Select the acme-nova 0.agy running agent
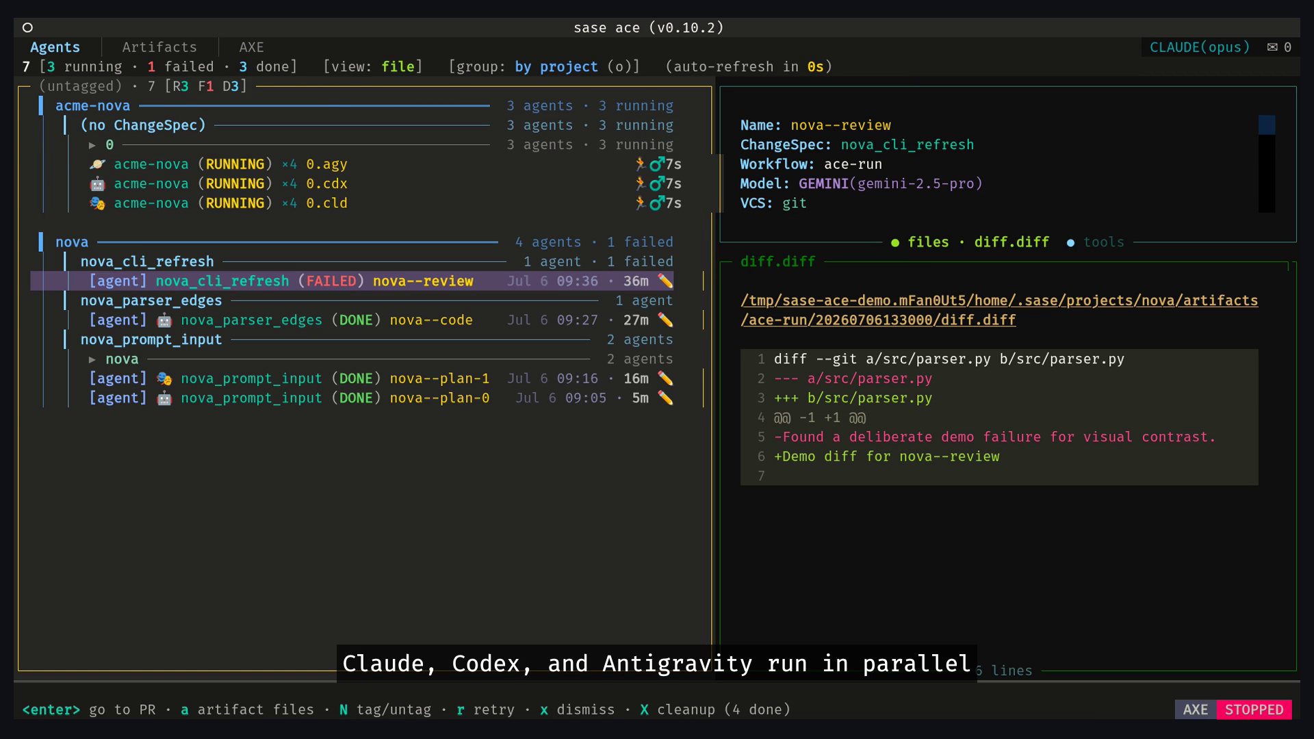 pos(385,164)
